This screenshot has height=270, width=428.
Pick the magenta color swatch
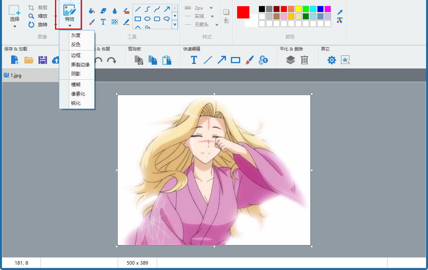(x=328, y=9)
